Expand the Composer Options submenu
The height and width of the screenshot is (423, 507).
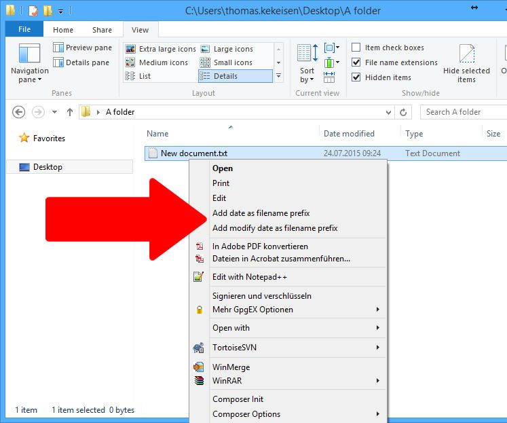click(377, 414)
